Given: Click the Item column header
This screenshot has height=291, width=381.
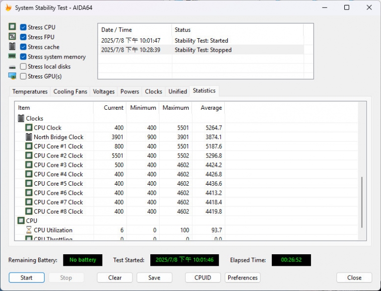Looking at the screenshot, I should [x=54, y=108].
